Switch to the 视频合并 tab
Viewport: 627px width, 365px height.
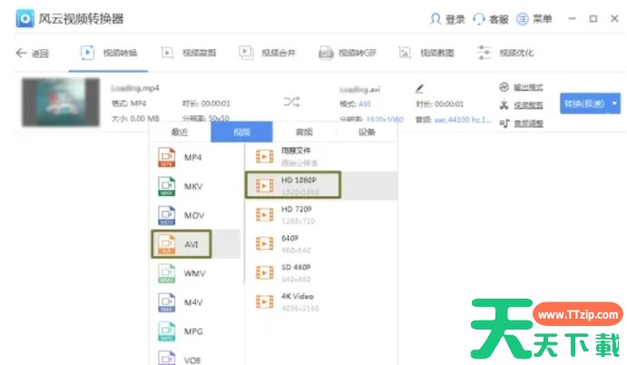pos(267,53)
